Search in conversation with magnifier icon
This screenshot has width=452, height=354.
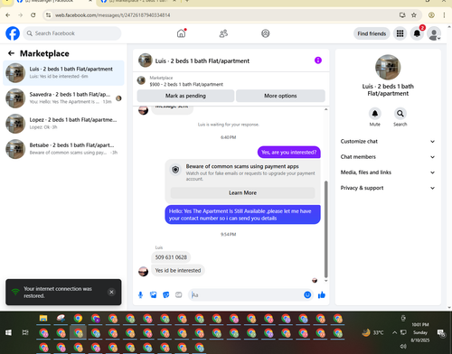(x=400, y=114)
